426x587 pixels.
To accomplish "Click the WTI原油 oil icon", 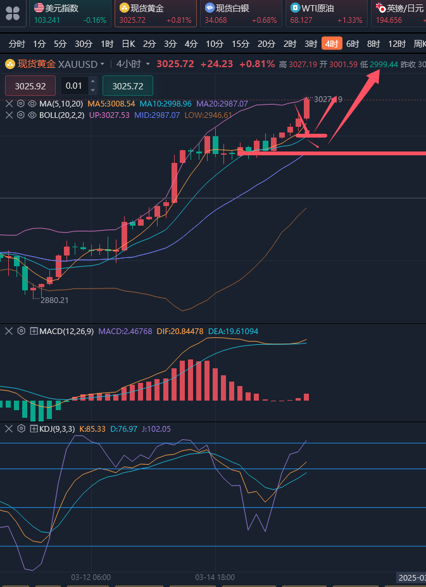I will (295, 8).
